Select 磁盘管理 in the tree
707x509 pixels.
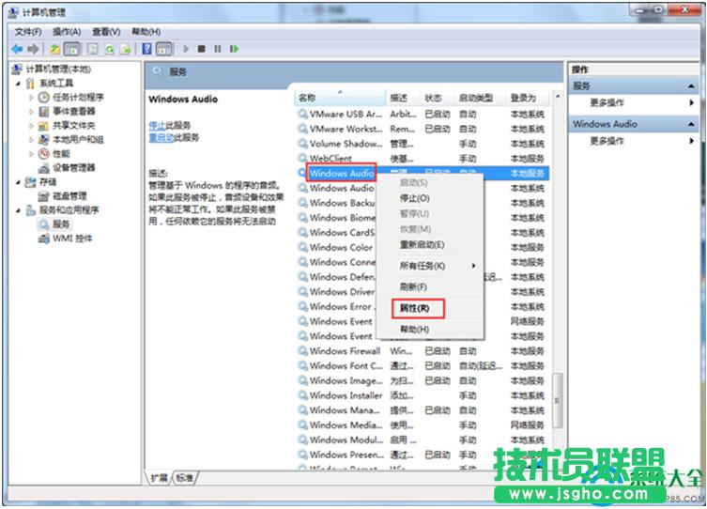pos(70,196)
